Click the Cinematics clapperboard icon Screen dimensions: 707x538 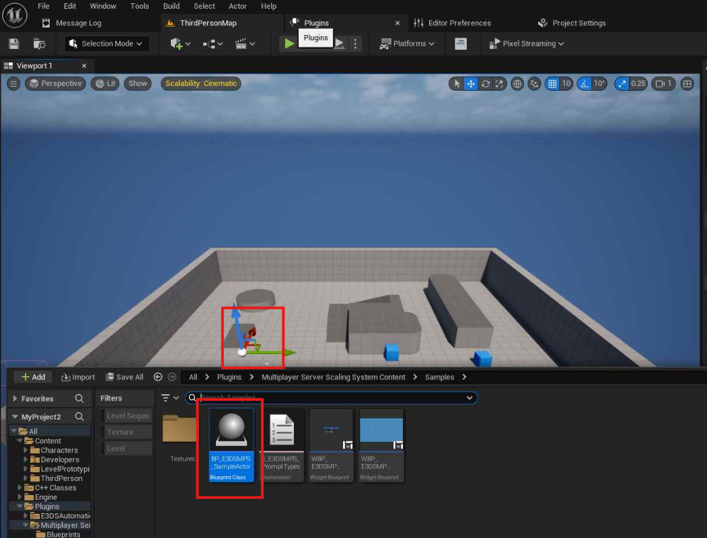(x=241, y=44)
